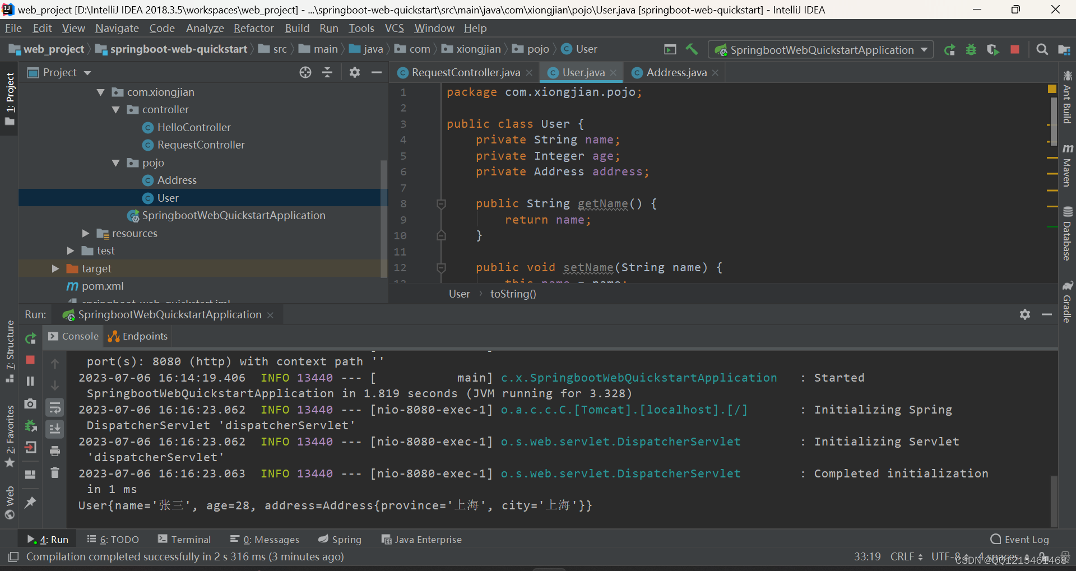1076x571 pixels.
Task: Click the console vertical scrollbar
Action: (x=1054, y=502)
